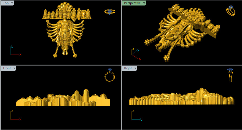Click the z-x axis indicator in Front view

tap(16, 115)
